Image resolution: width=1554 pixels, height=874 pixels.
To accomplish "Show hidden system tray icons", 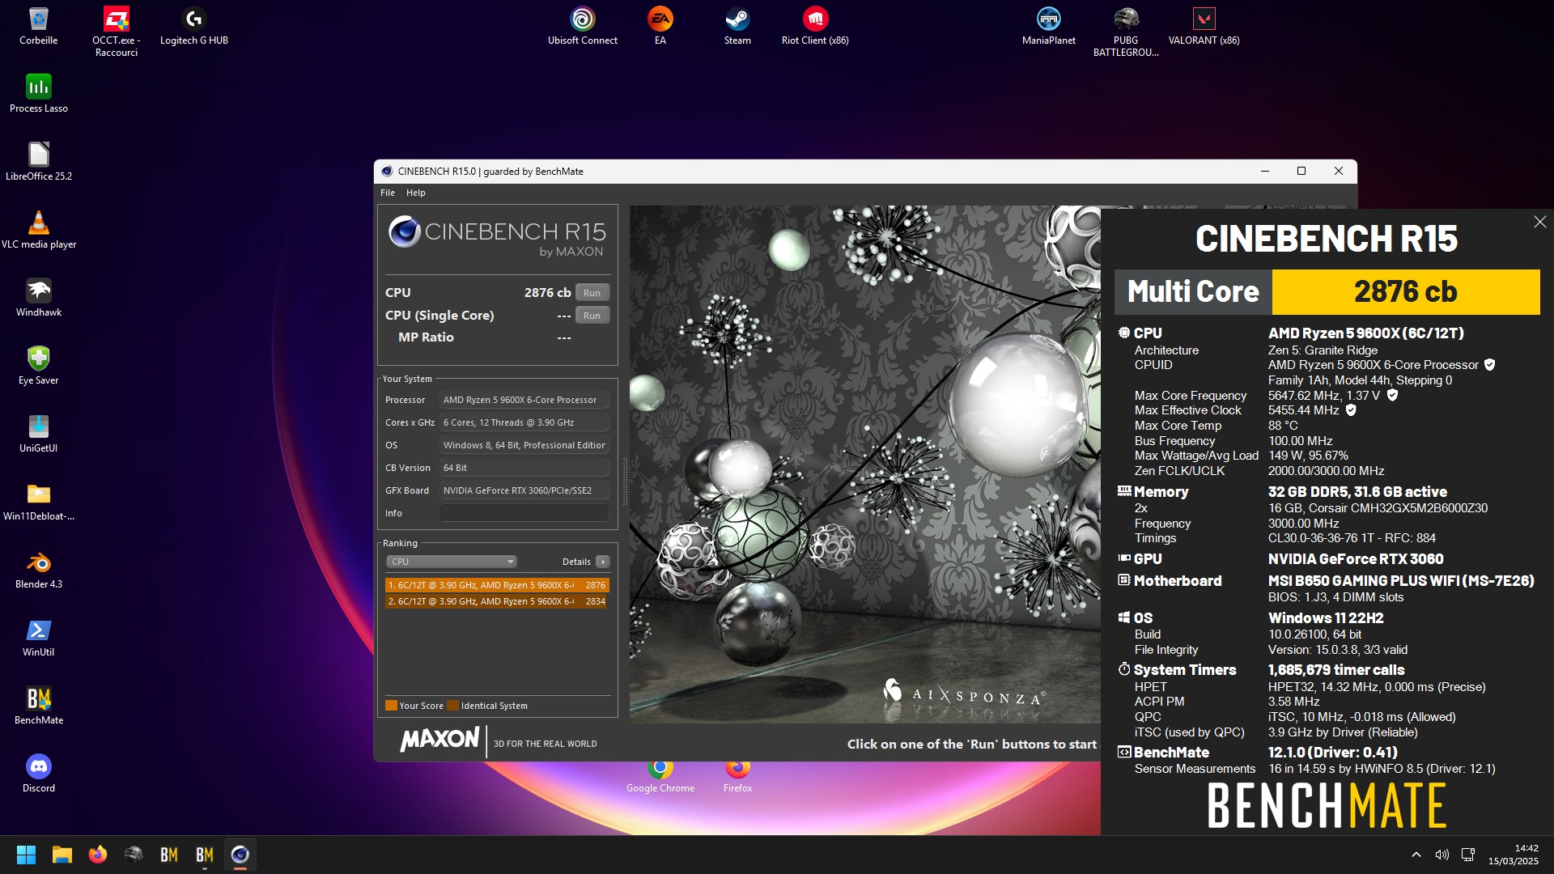I will pyautogui.click(x=1416, y=855).
